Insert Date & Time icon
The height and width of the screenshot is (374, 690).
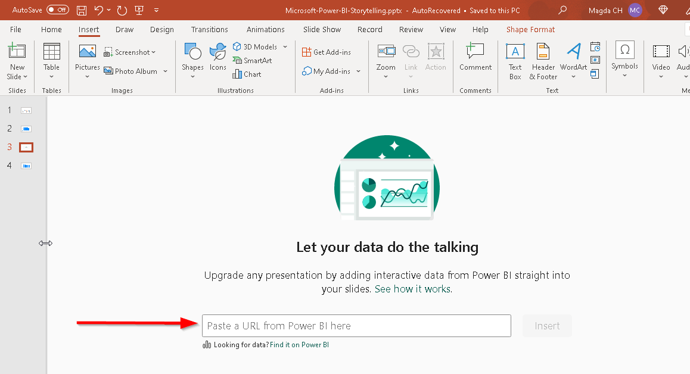(x=595, y=46)
